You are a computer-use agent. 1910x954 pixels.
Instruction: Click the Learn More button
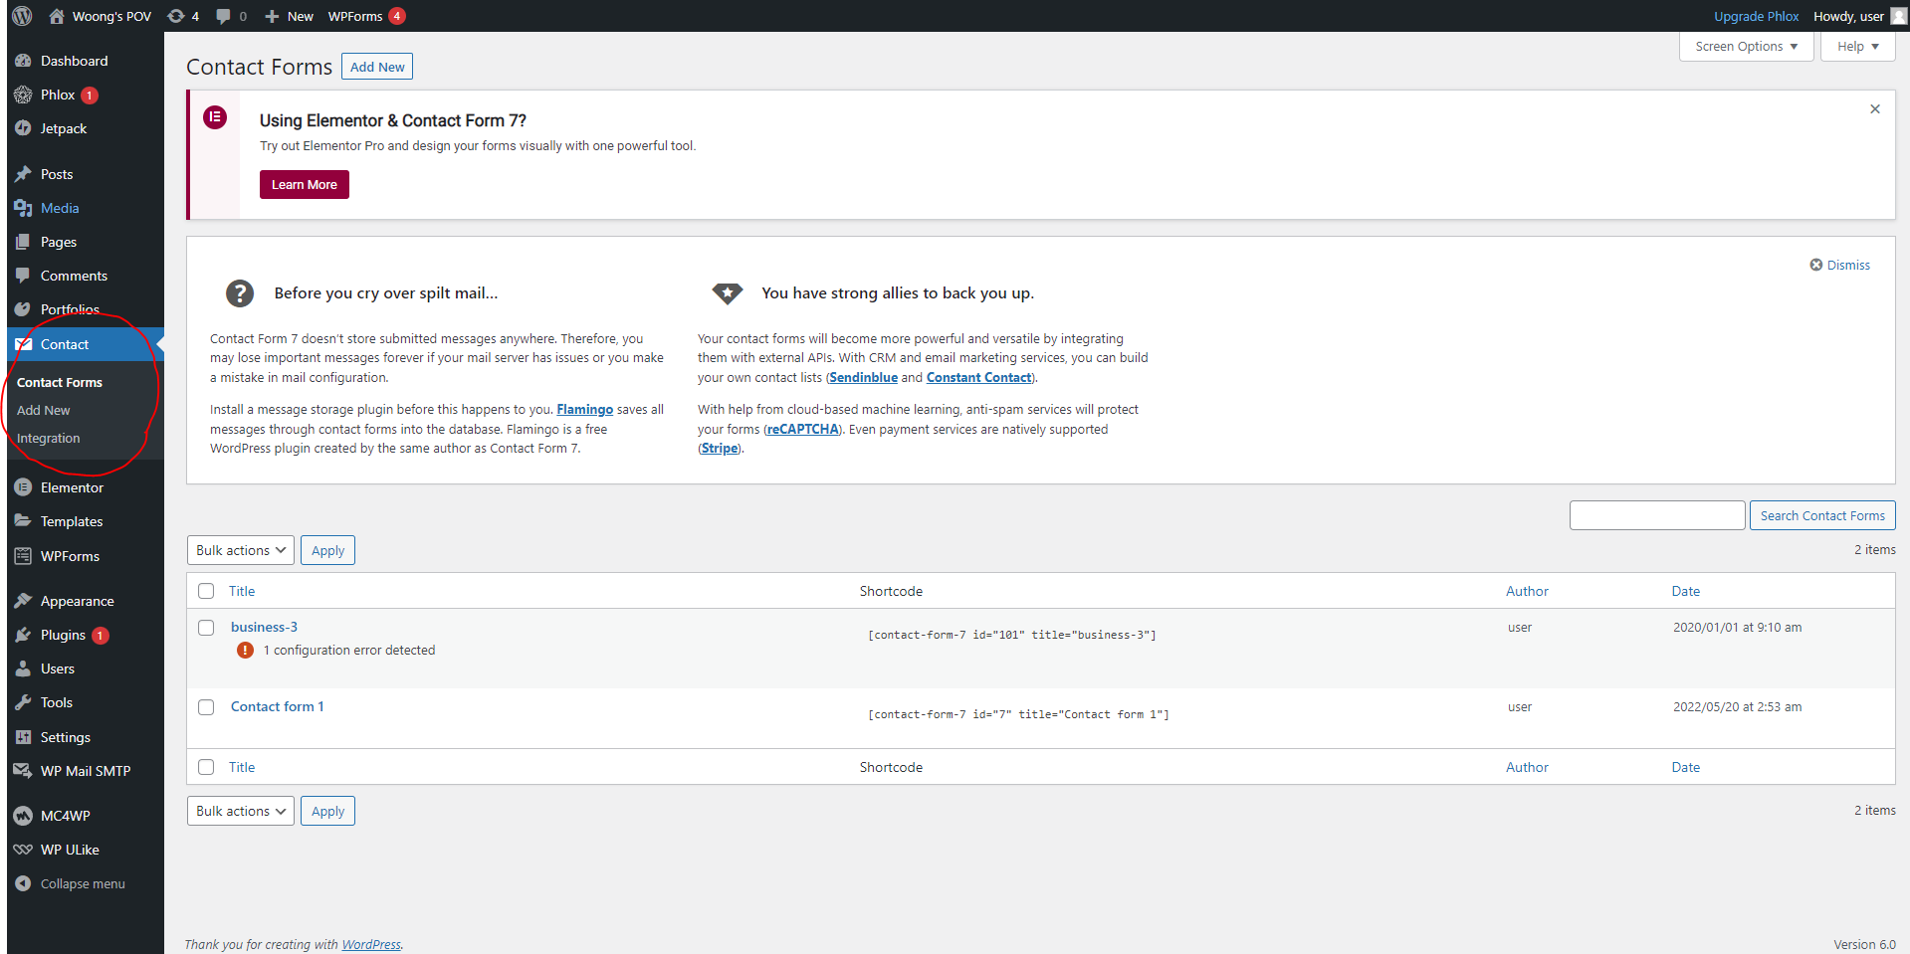pyautogui.click(x=305, y=185)
